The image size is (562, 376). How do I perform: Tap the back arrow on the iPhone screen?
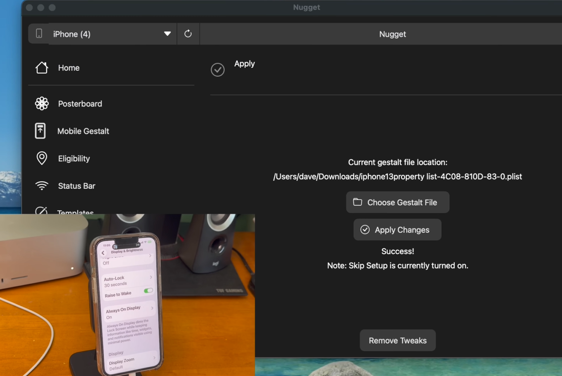click(103, 253)
